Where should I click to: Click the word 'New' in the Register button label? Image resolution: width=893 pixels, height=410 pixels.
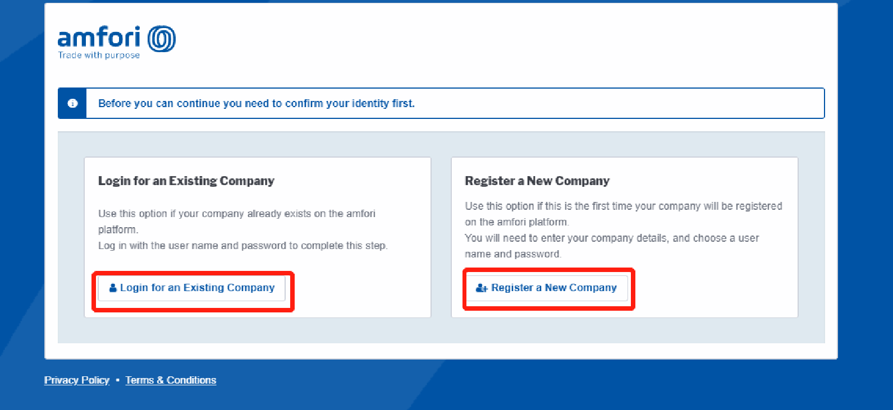click(556, 288)
